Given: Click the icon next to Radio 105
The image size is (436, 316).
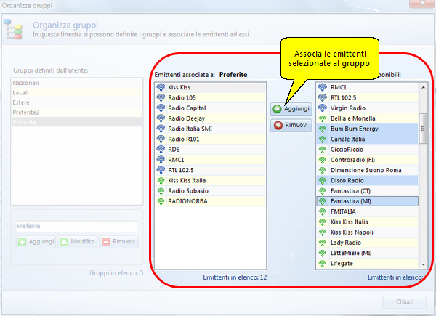Looking at the screenshot, I should pyautogui.click(x=161, y=97).
